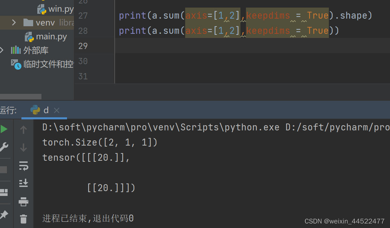
Task: Click 'tensor([[[20.]],' console output line
Action: (x=86, y=158)
